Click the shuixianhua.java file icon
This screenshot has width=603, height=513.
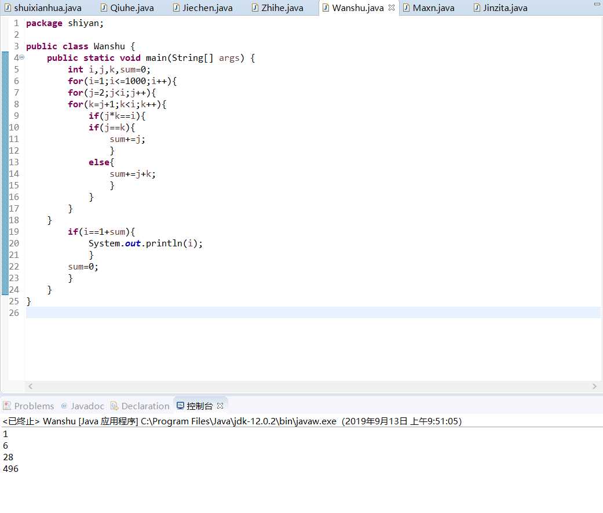pyautogui.click(x=8, y=8)
